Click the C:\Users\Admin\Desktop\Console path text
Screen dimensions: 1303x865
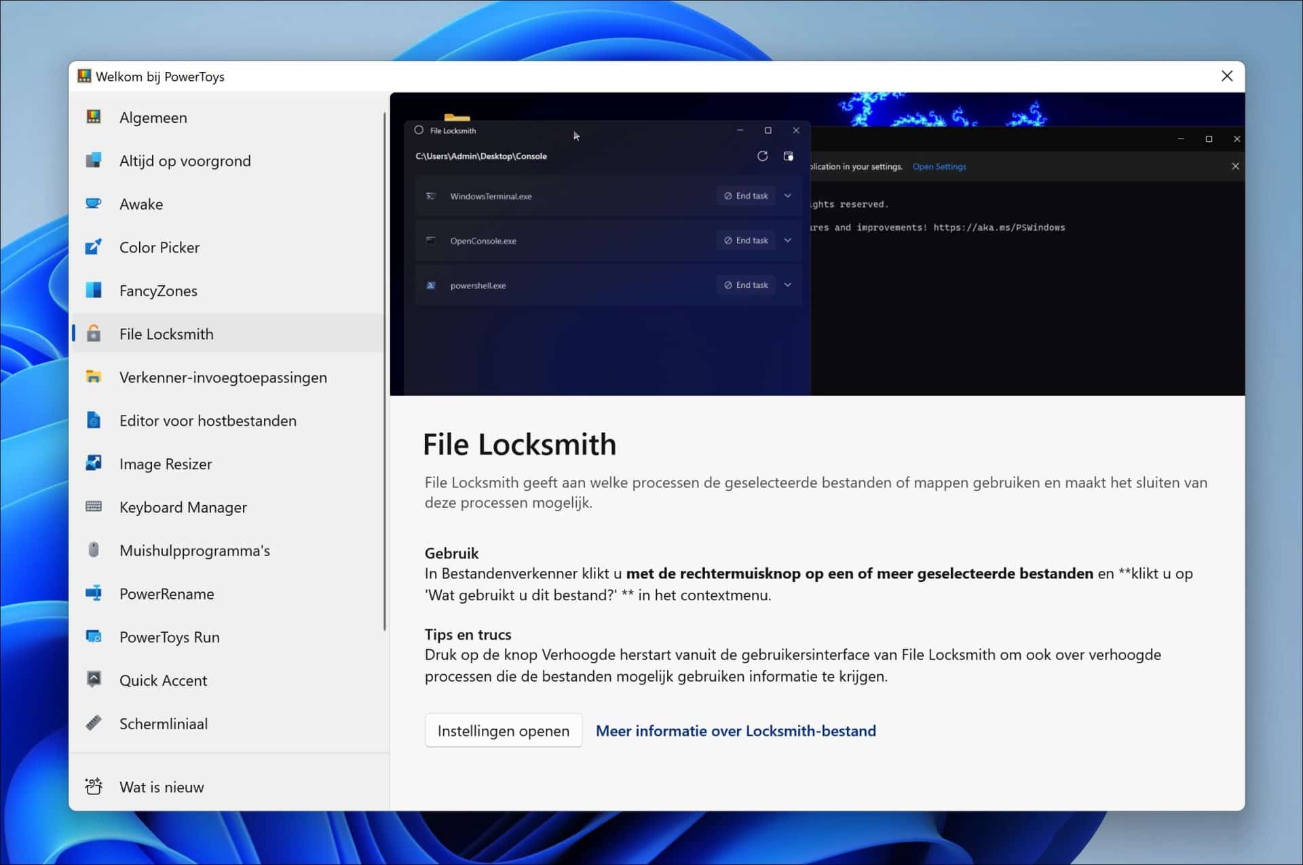(x=481, y=156)
